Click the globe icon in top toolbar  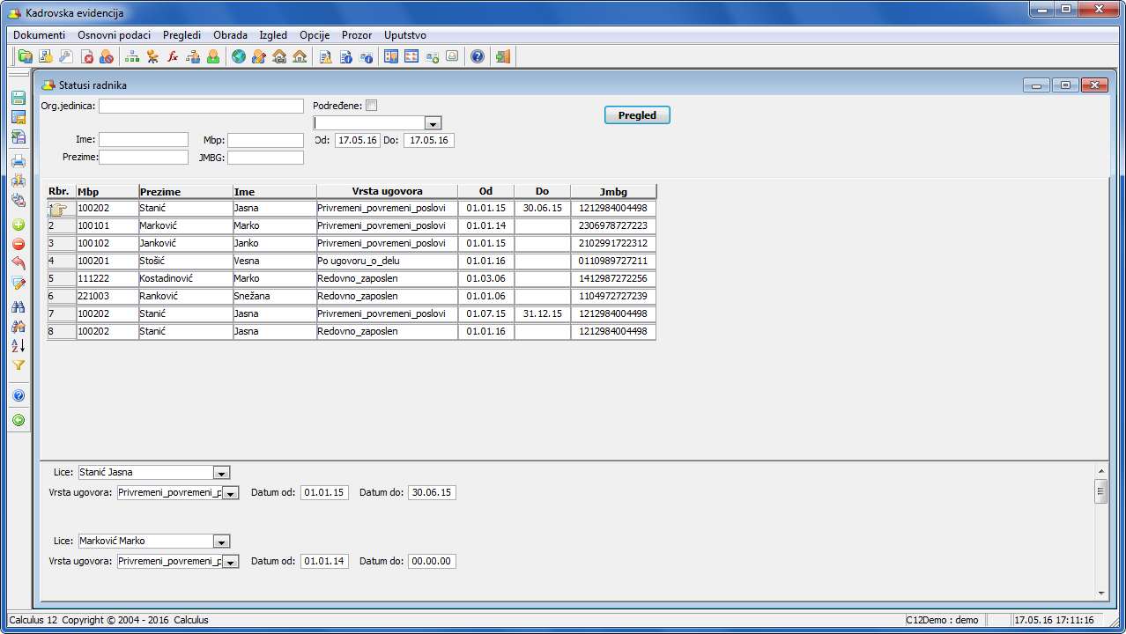[x=238, y=57]
